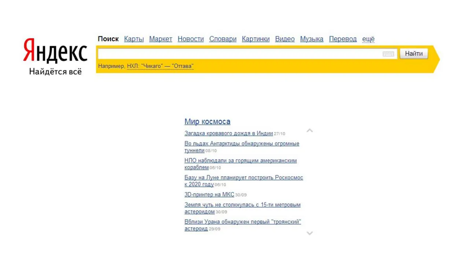Switch to the Маркет tab
Image resolution: width=469 pixels, height=264 pixels.
click(160, 39)
